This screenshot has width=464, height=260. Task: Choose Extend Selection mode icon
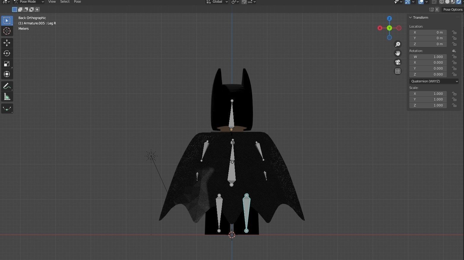coord(20,10)
